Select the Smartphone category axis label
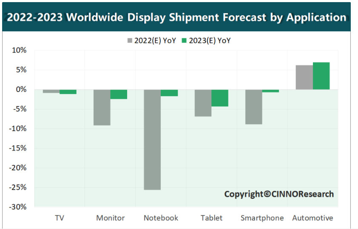The image size is (358, 229). click(x=262, y=218)
